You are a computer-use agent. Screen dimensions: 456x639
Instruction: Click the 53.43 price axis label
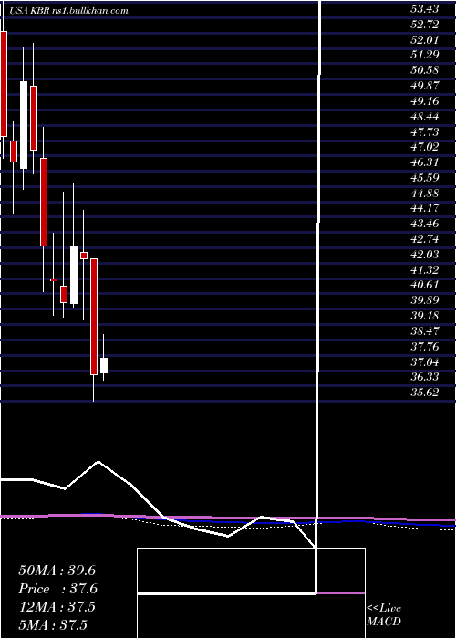(x=424, y=9)
